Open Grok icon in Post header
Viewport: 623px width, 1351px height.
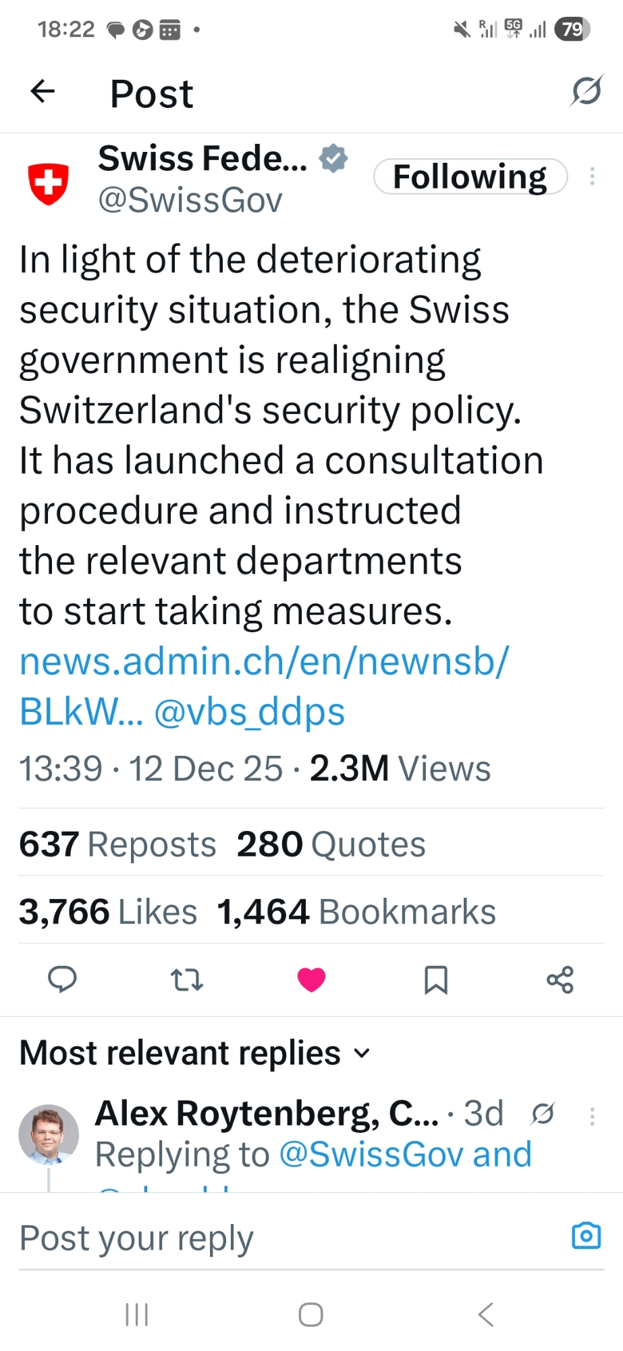tap(585, 91)
